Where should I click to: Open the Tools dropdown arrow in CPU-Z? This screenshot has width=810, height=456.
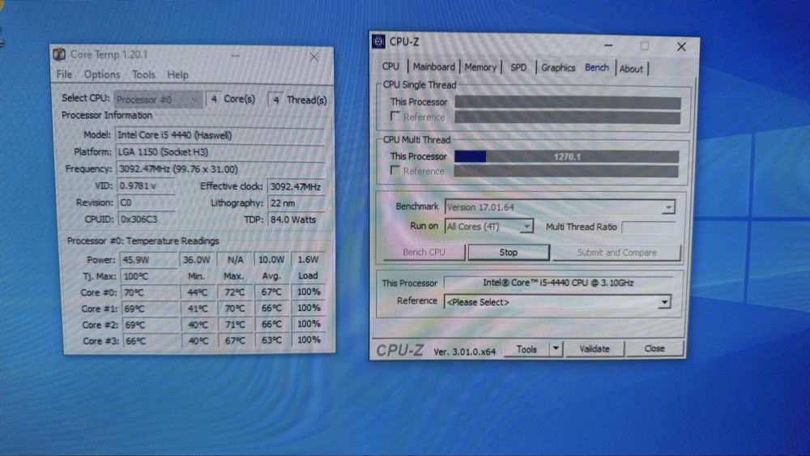coord(556,348)
